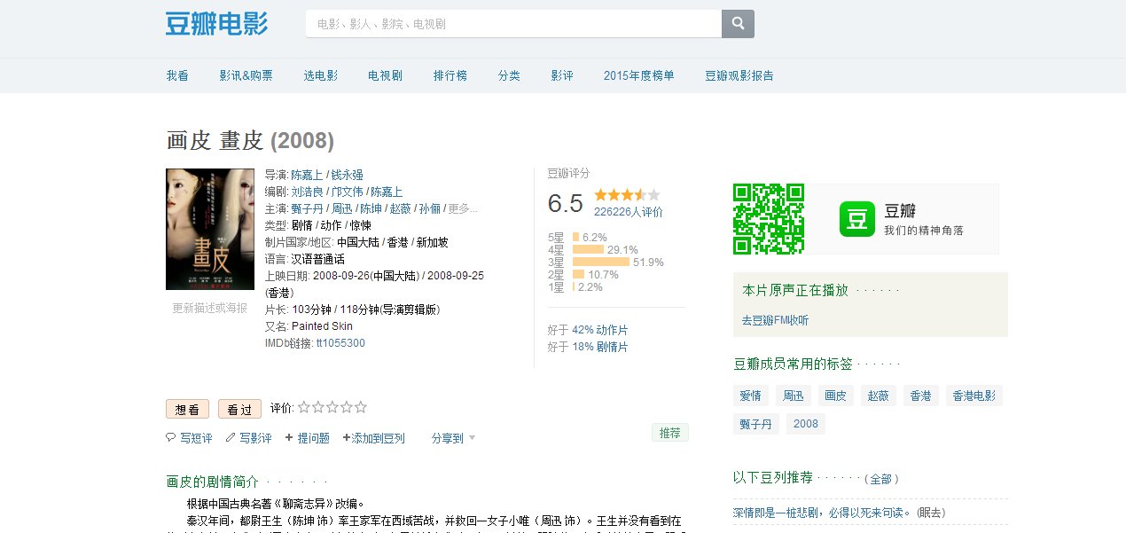Image resolution: width=1126 pixels, height=533 pixels.
Task: Switch to the 排行榜 section
Action: click(450, 75)
